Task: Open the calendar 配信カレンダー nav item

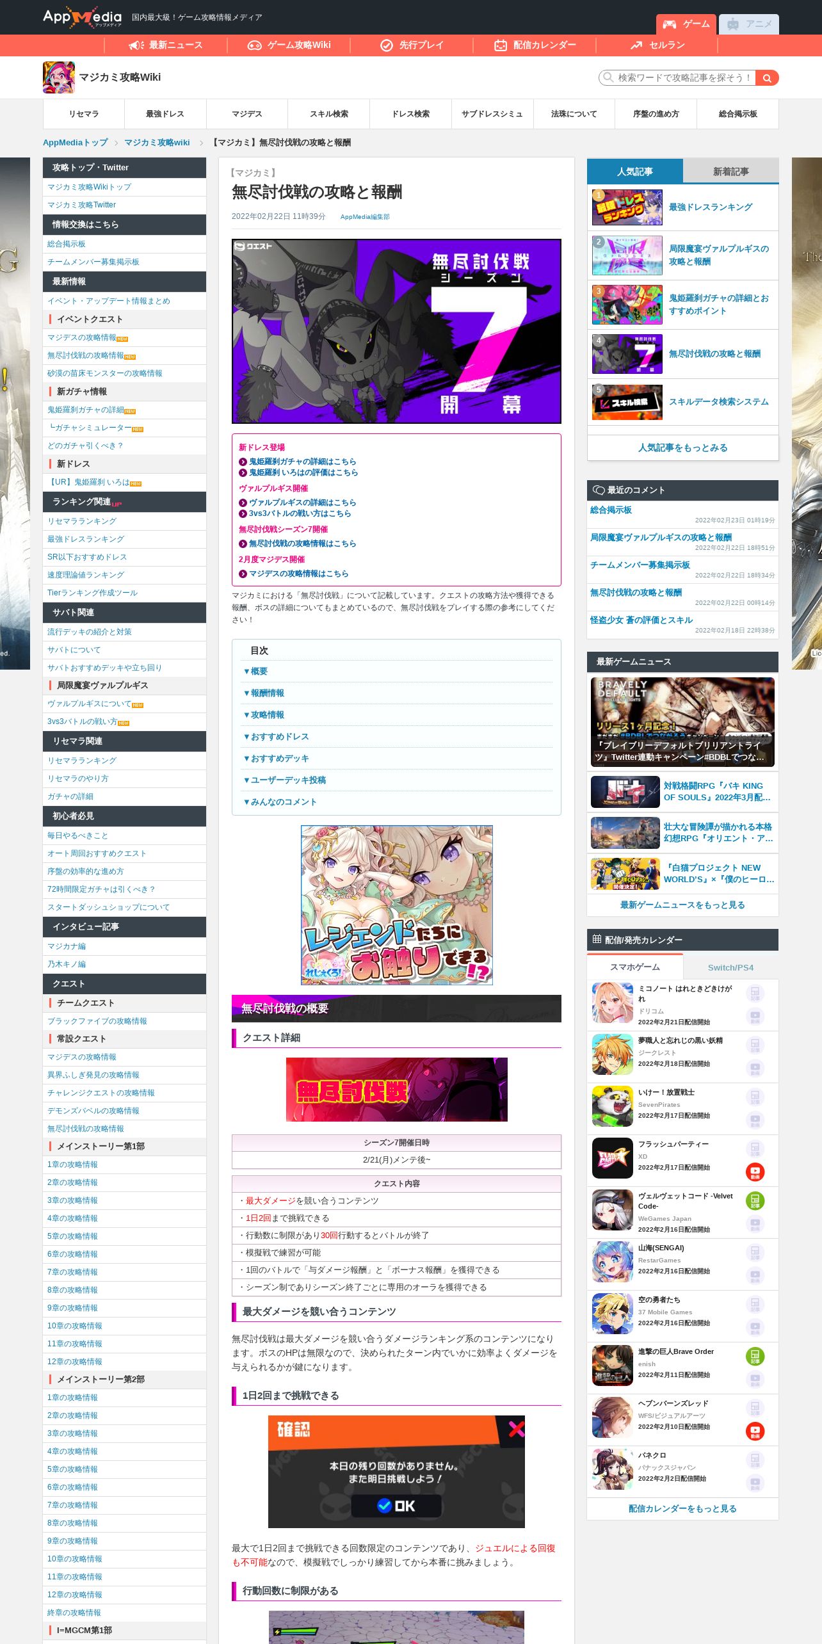Action: click(x=535, y=45)
